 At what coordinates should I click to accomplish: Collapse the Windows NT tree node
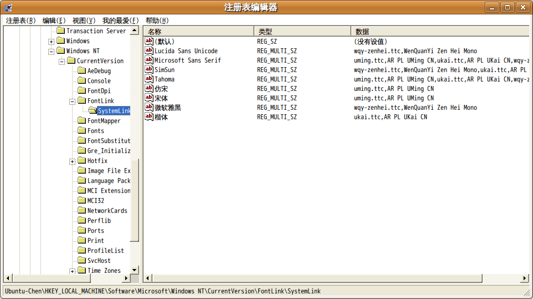(51, 52)
